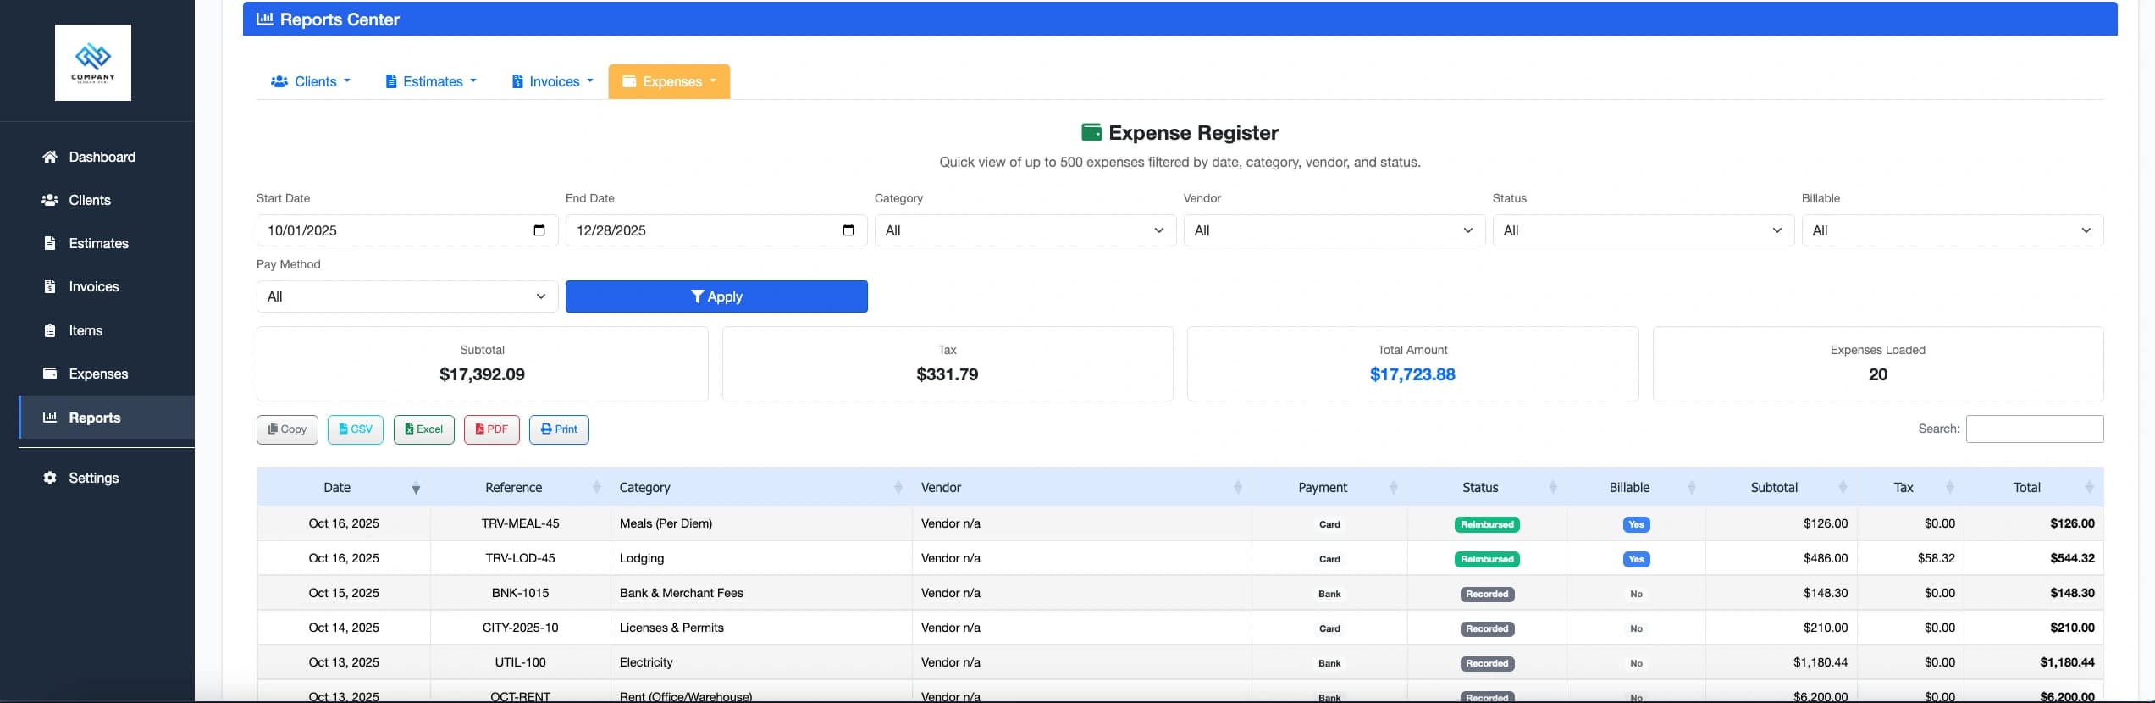Sort table by Vendor column arrows
Screen dimensions: 2155x703
point(1238,488)
